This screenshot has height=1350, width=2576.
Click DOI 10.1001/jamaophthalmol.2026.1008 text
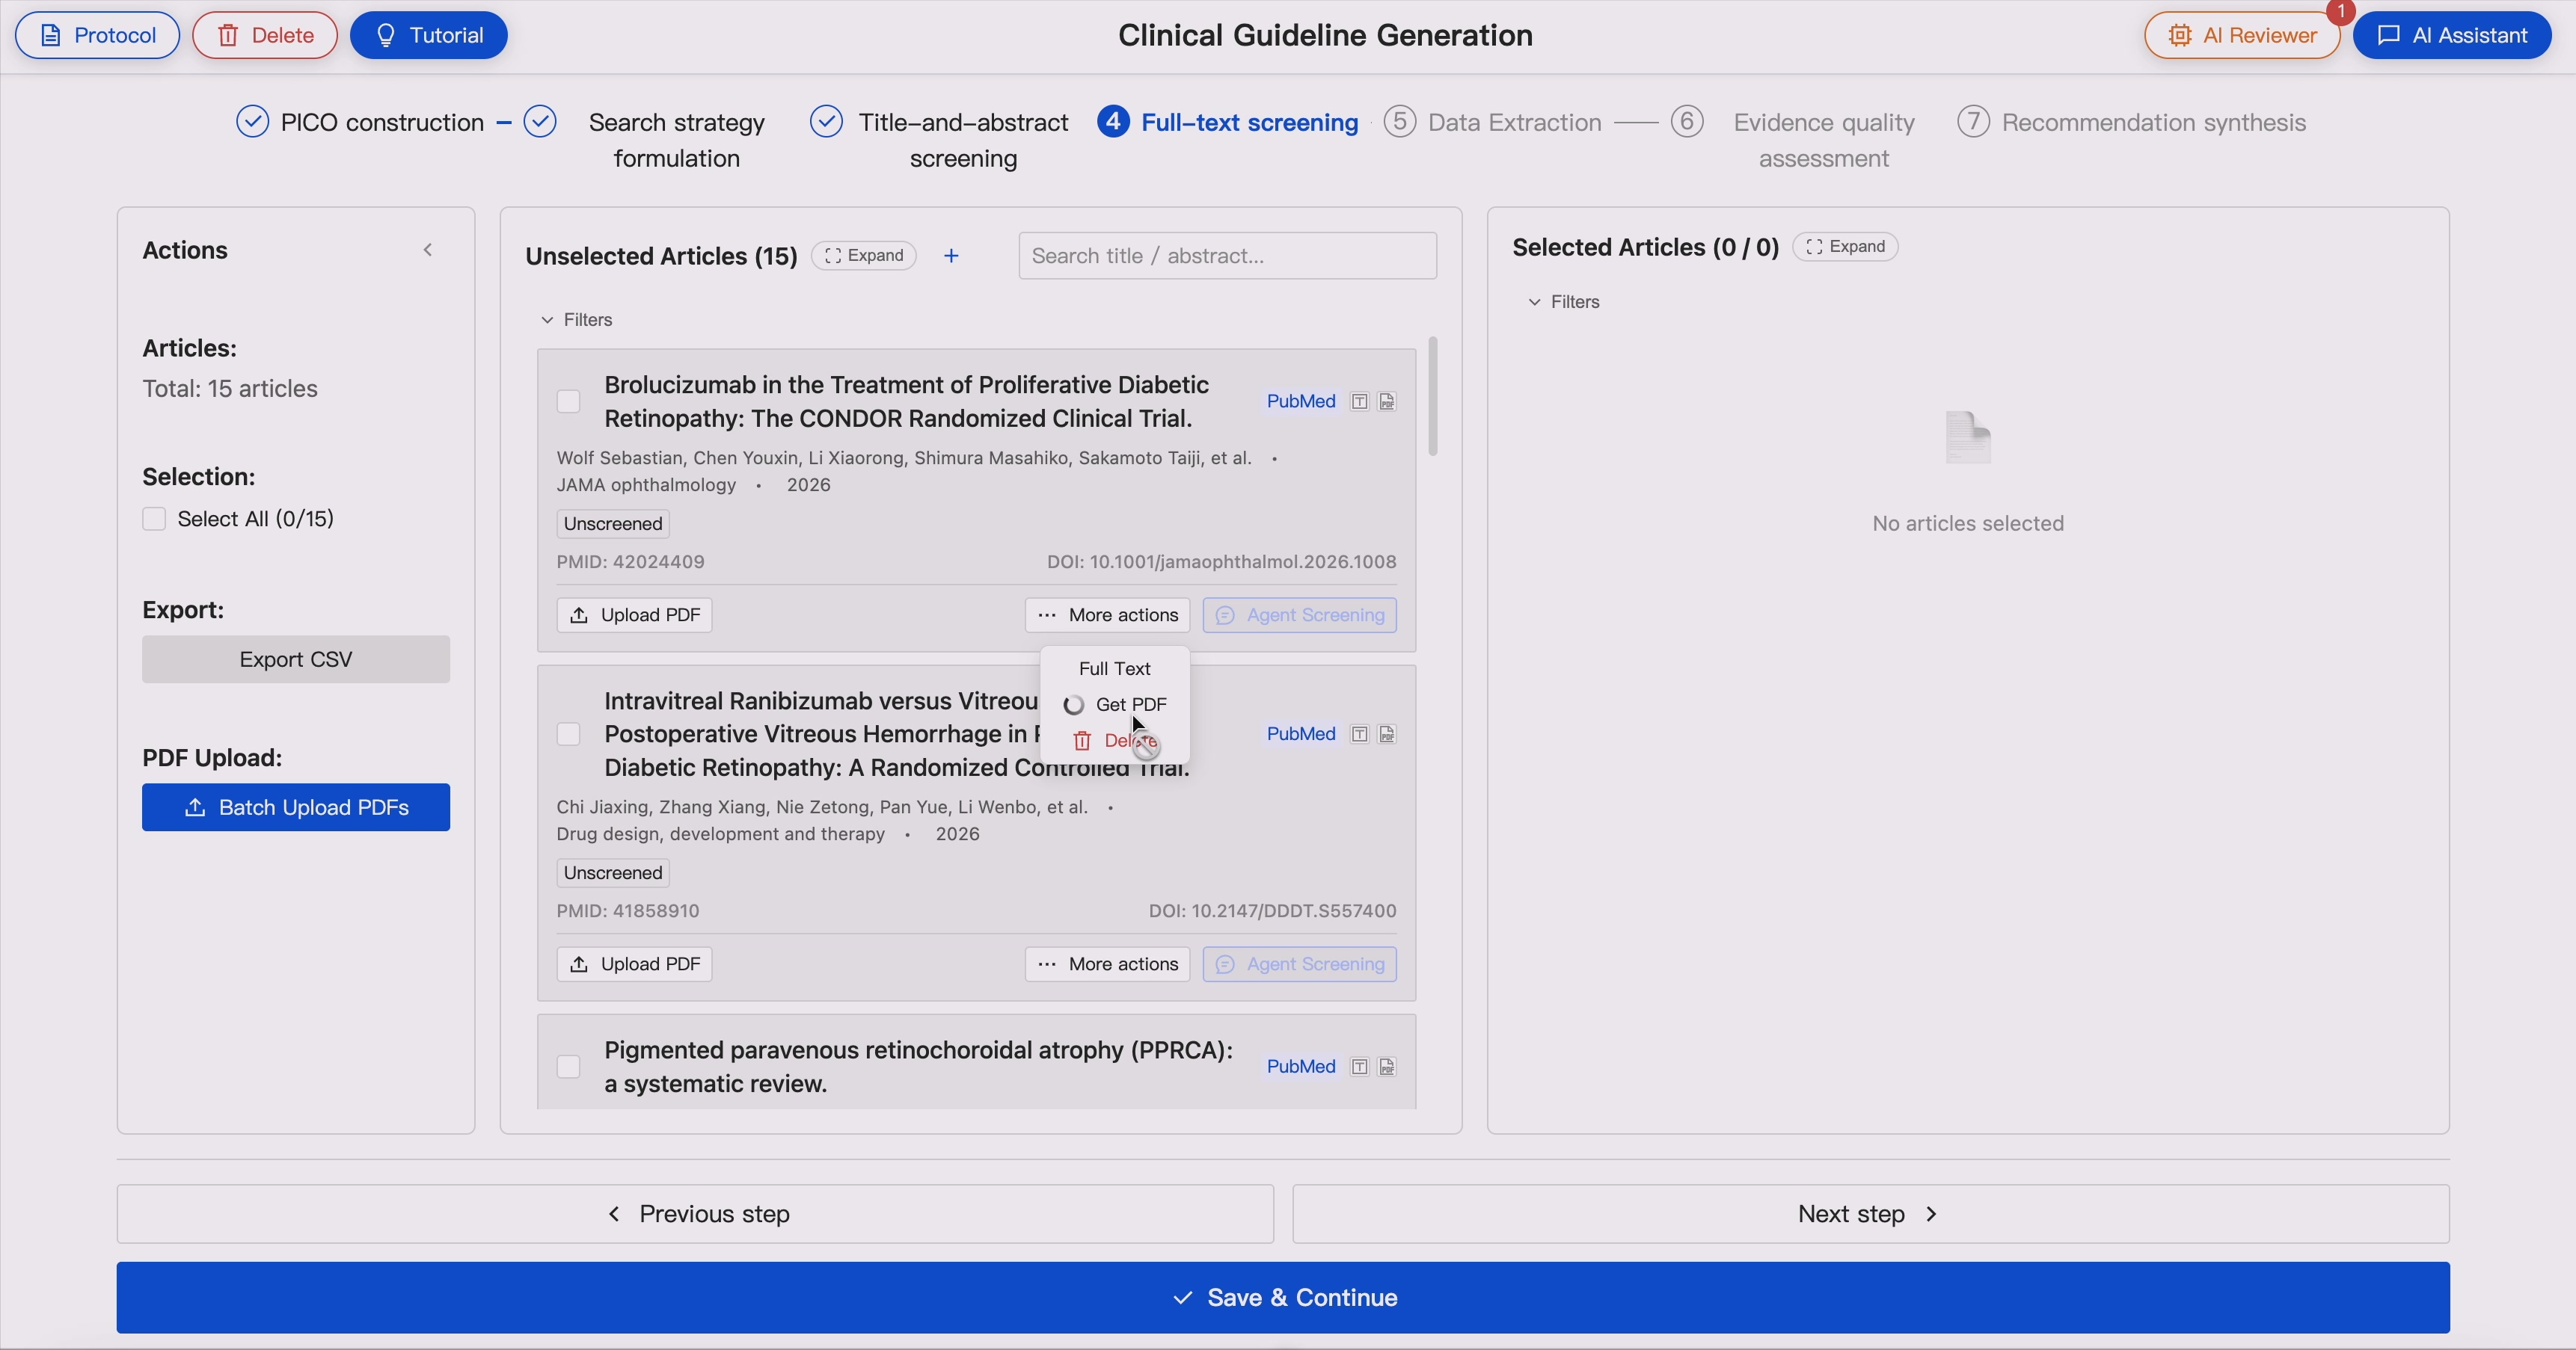[1221, 561]
